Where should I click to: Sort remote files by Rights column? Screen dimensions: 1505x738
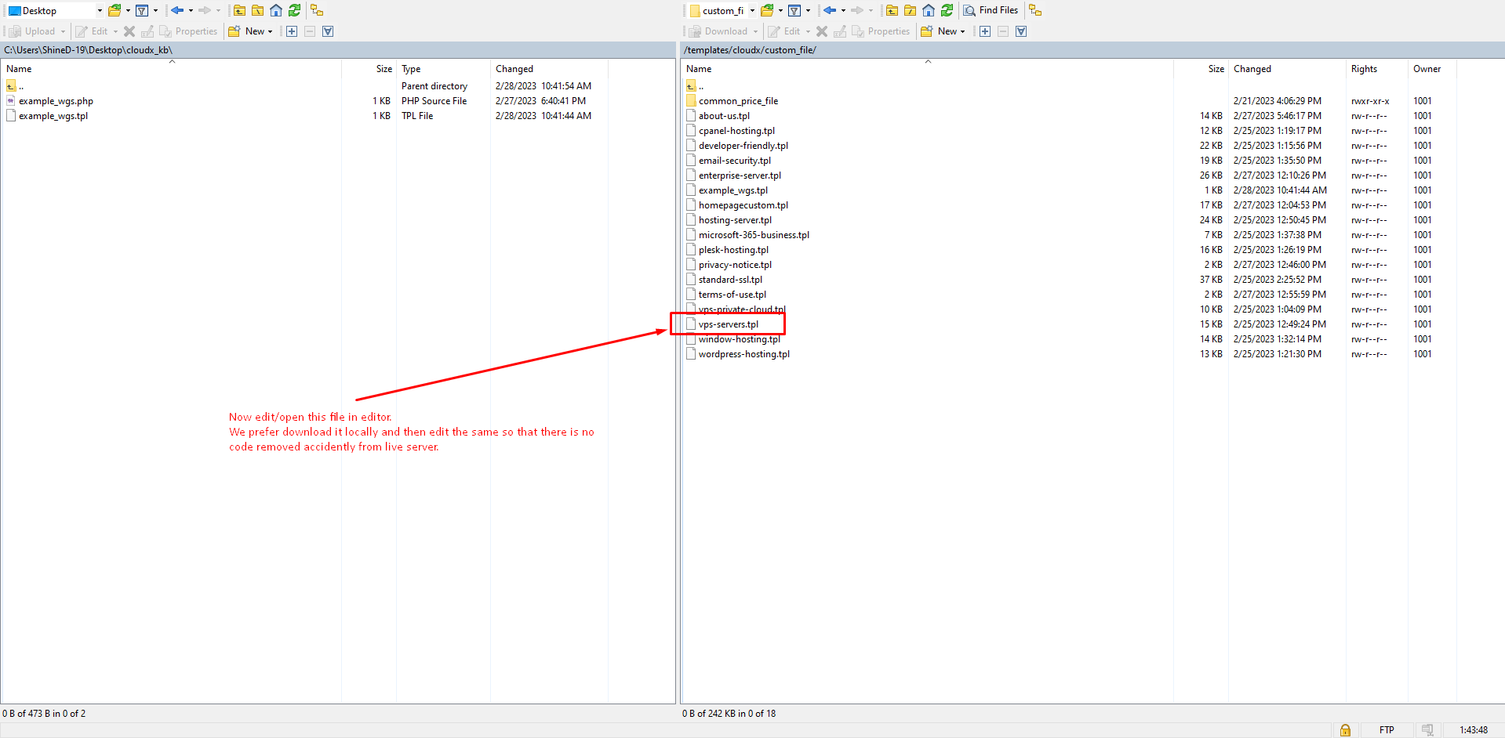click(1364, 69)
